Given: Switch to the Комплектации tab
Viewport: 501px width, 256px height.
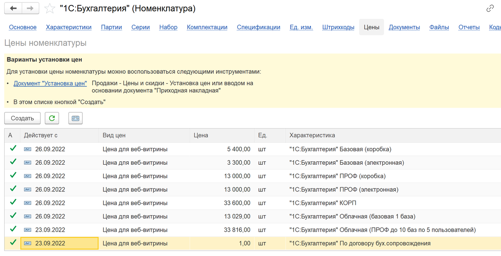Looking at the screenshot, I should [x=207, y=27].
